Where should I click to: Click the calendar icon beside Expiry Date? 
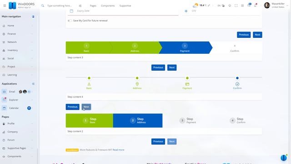click(71, 11)
